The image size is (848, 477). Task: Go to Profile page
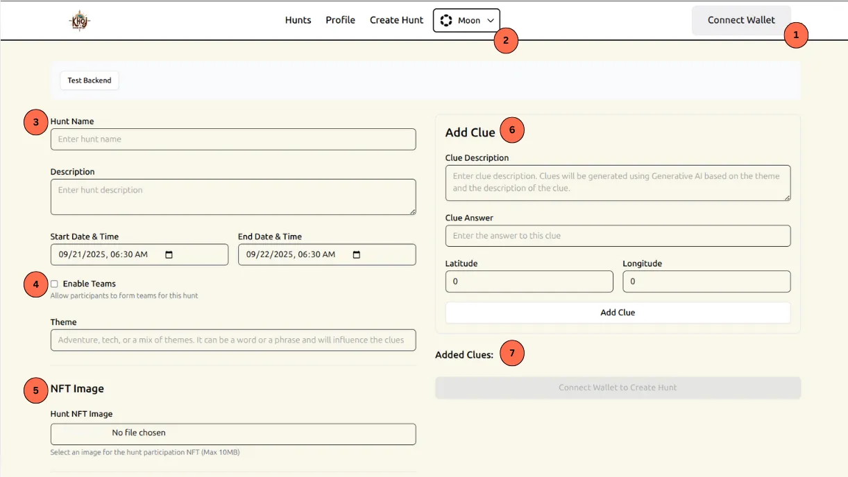tap(340, 20)
